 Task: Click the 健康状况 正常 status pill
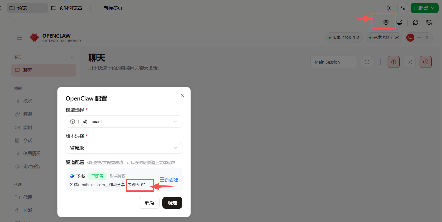pyautogui.click(x=384, y=38)
